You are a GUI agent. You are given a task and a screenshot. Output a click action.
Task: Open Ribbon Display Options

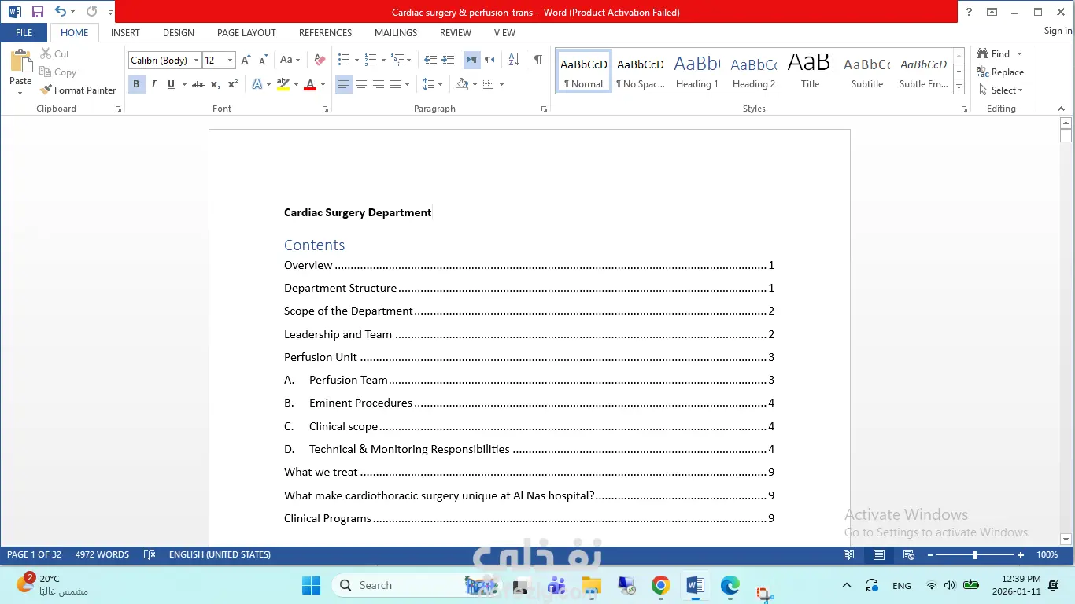tap(992, 12)
